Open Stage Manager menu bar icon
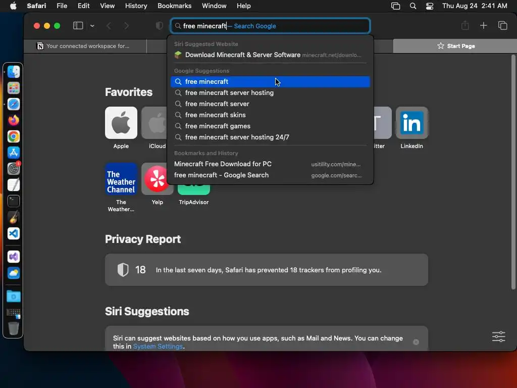 tap(395, 6)
